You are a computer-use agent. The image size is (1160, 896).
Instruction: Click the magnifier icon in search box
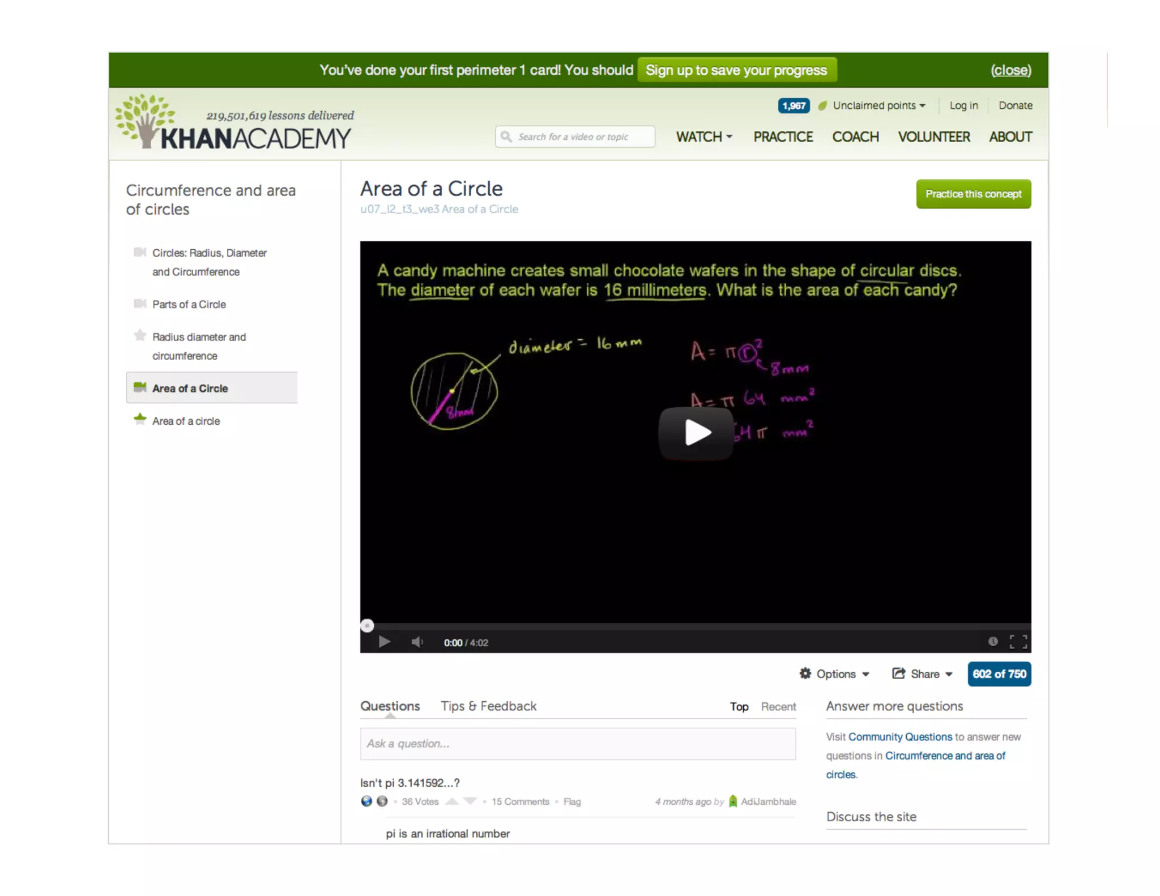click(506, 136)
